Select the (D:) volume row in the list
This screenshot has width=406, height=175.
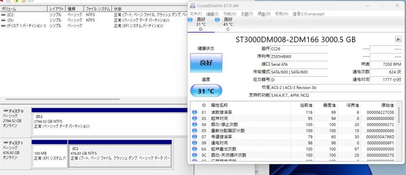tap(94, 20)
